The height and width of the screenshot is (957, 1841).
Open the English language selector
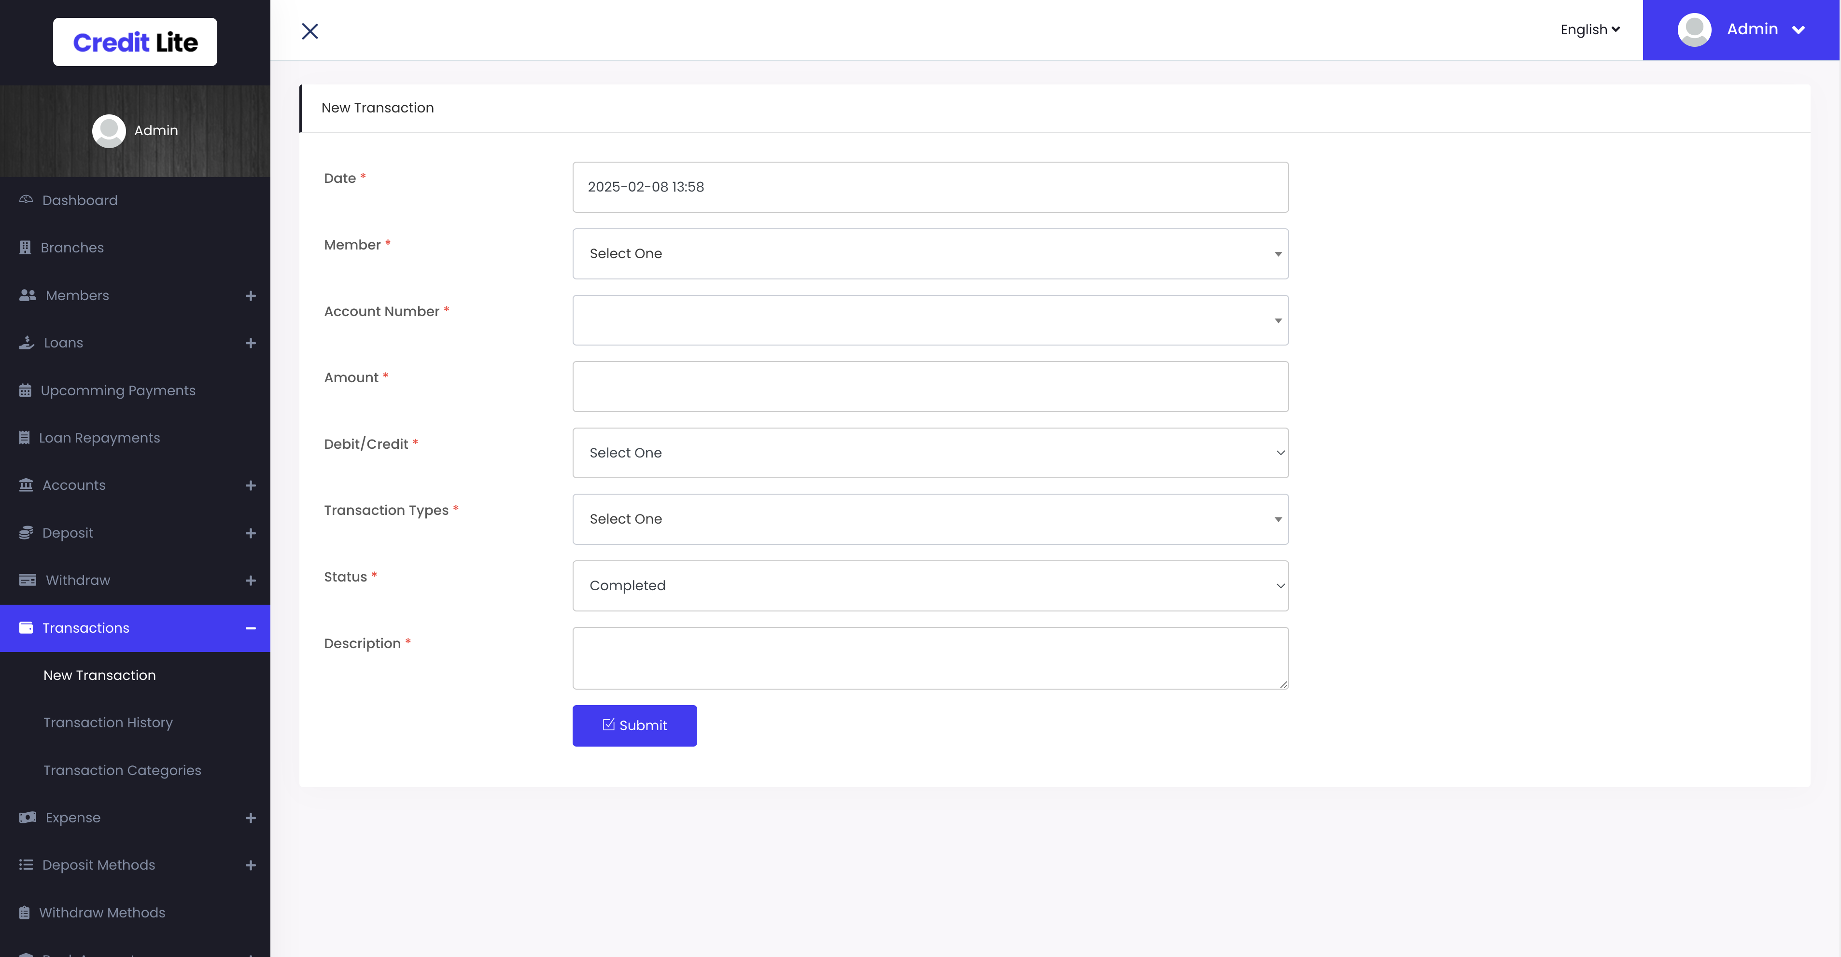click(x=1589, y=29)
